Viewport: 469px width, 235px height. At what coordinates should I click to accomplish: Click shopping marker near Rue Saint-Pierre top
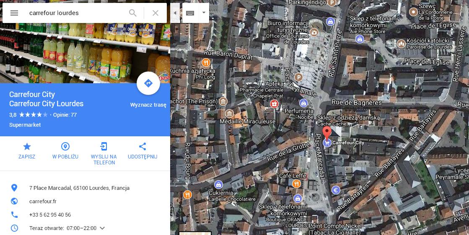330,21
